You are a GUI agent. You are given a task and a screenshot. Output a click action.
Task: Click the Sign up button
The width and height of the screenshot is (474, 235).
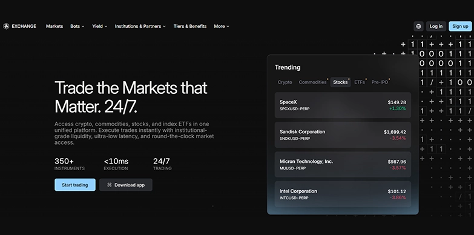tap(460, 26)
